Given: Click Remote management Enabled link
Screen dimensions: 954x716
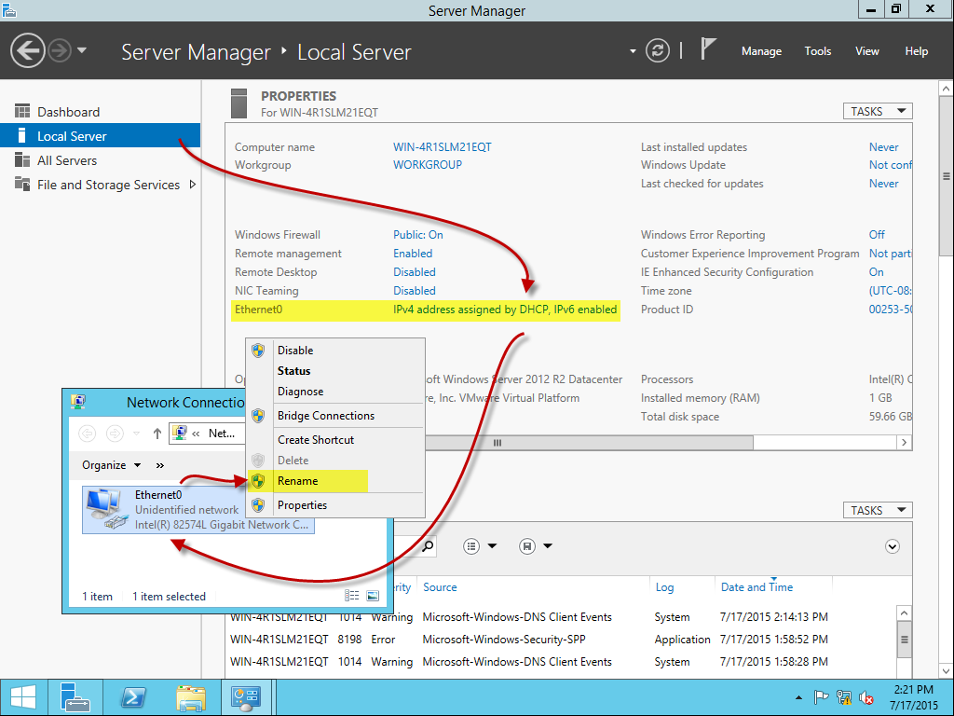Looking at the screenshot, I should [x=413, y=254].
